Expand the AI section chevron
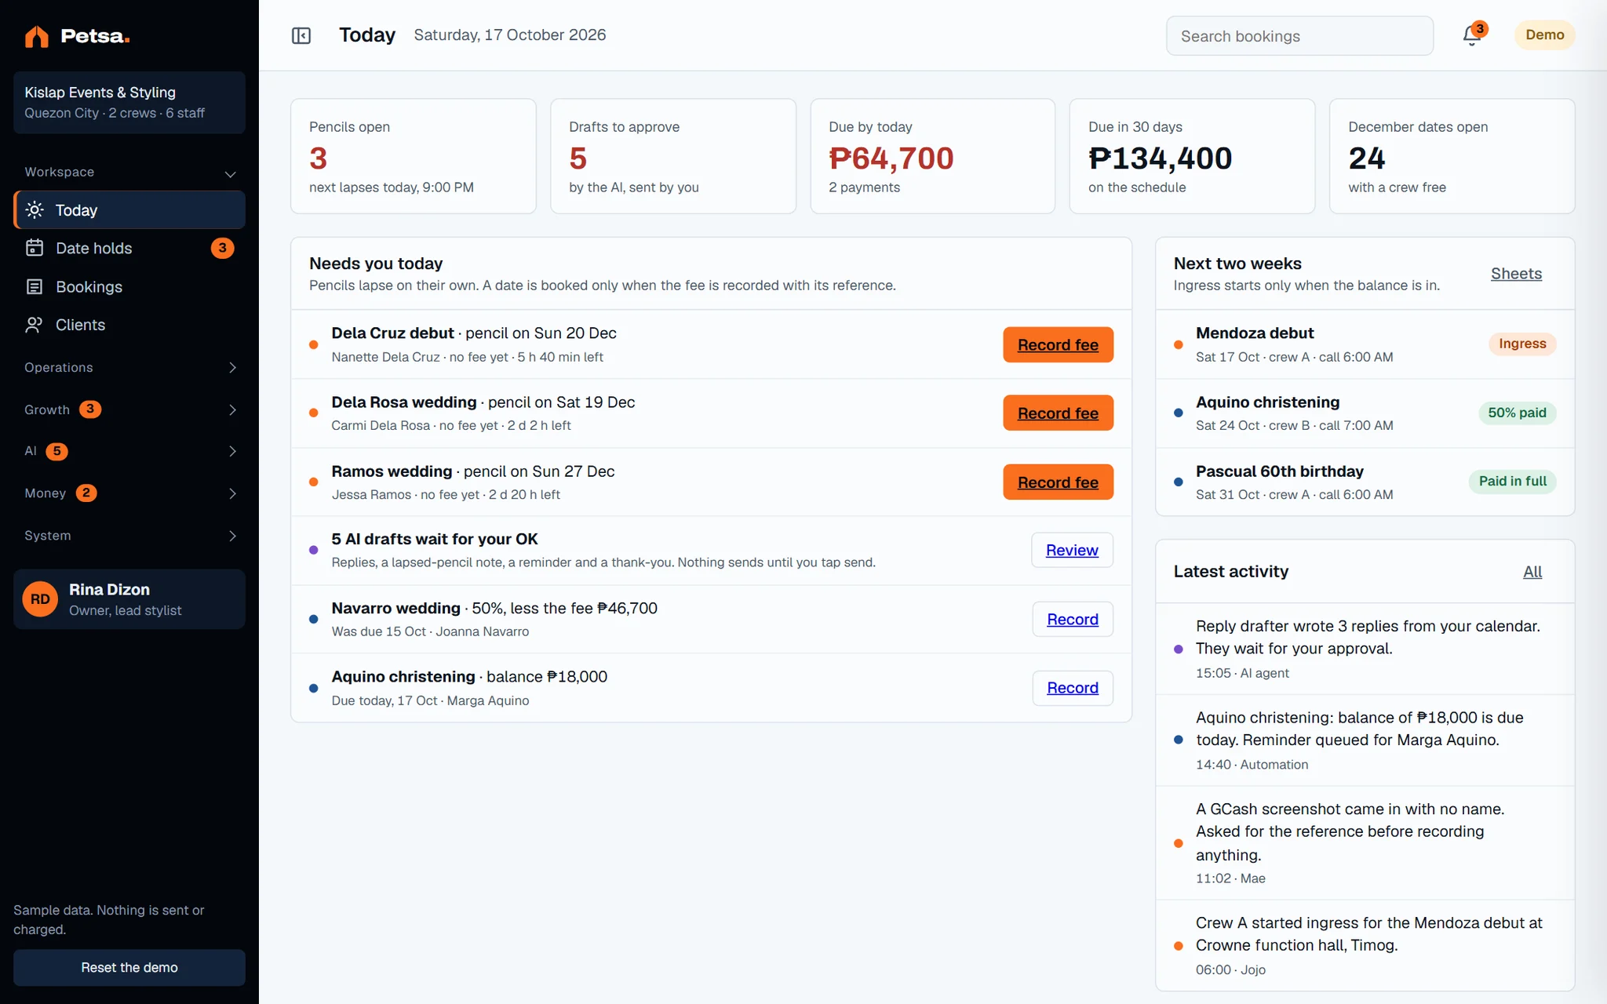The height and width of the screenshot is (1004, 1607). (x=232, y=451)
